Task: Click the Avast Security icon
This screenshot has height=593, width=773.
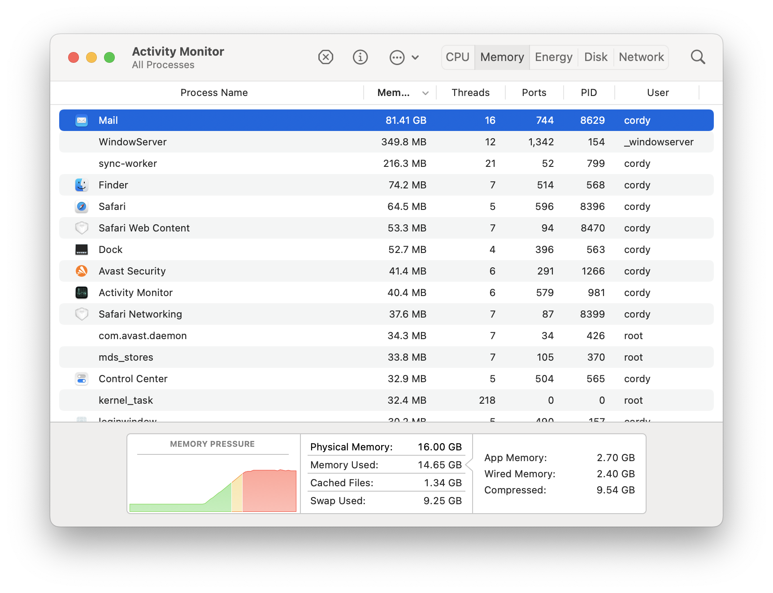Action: tap(82, 271)
